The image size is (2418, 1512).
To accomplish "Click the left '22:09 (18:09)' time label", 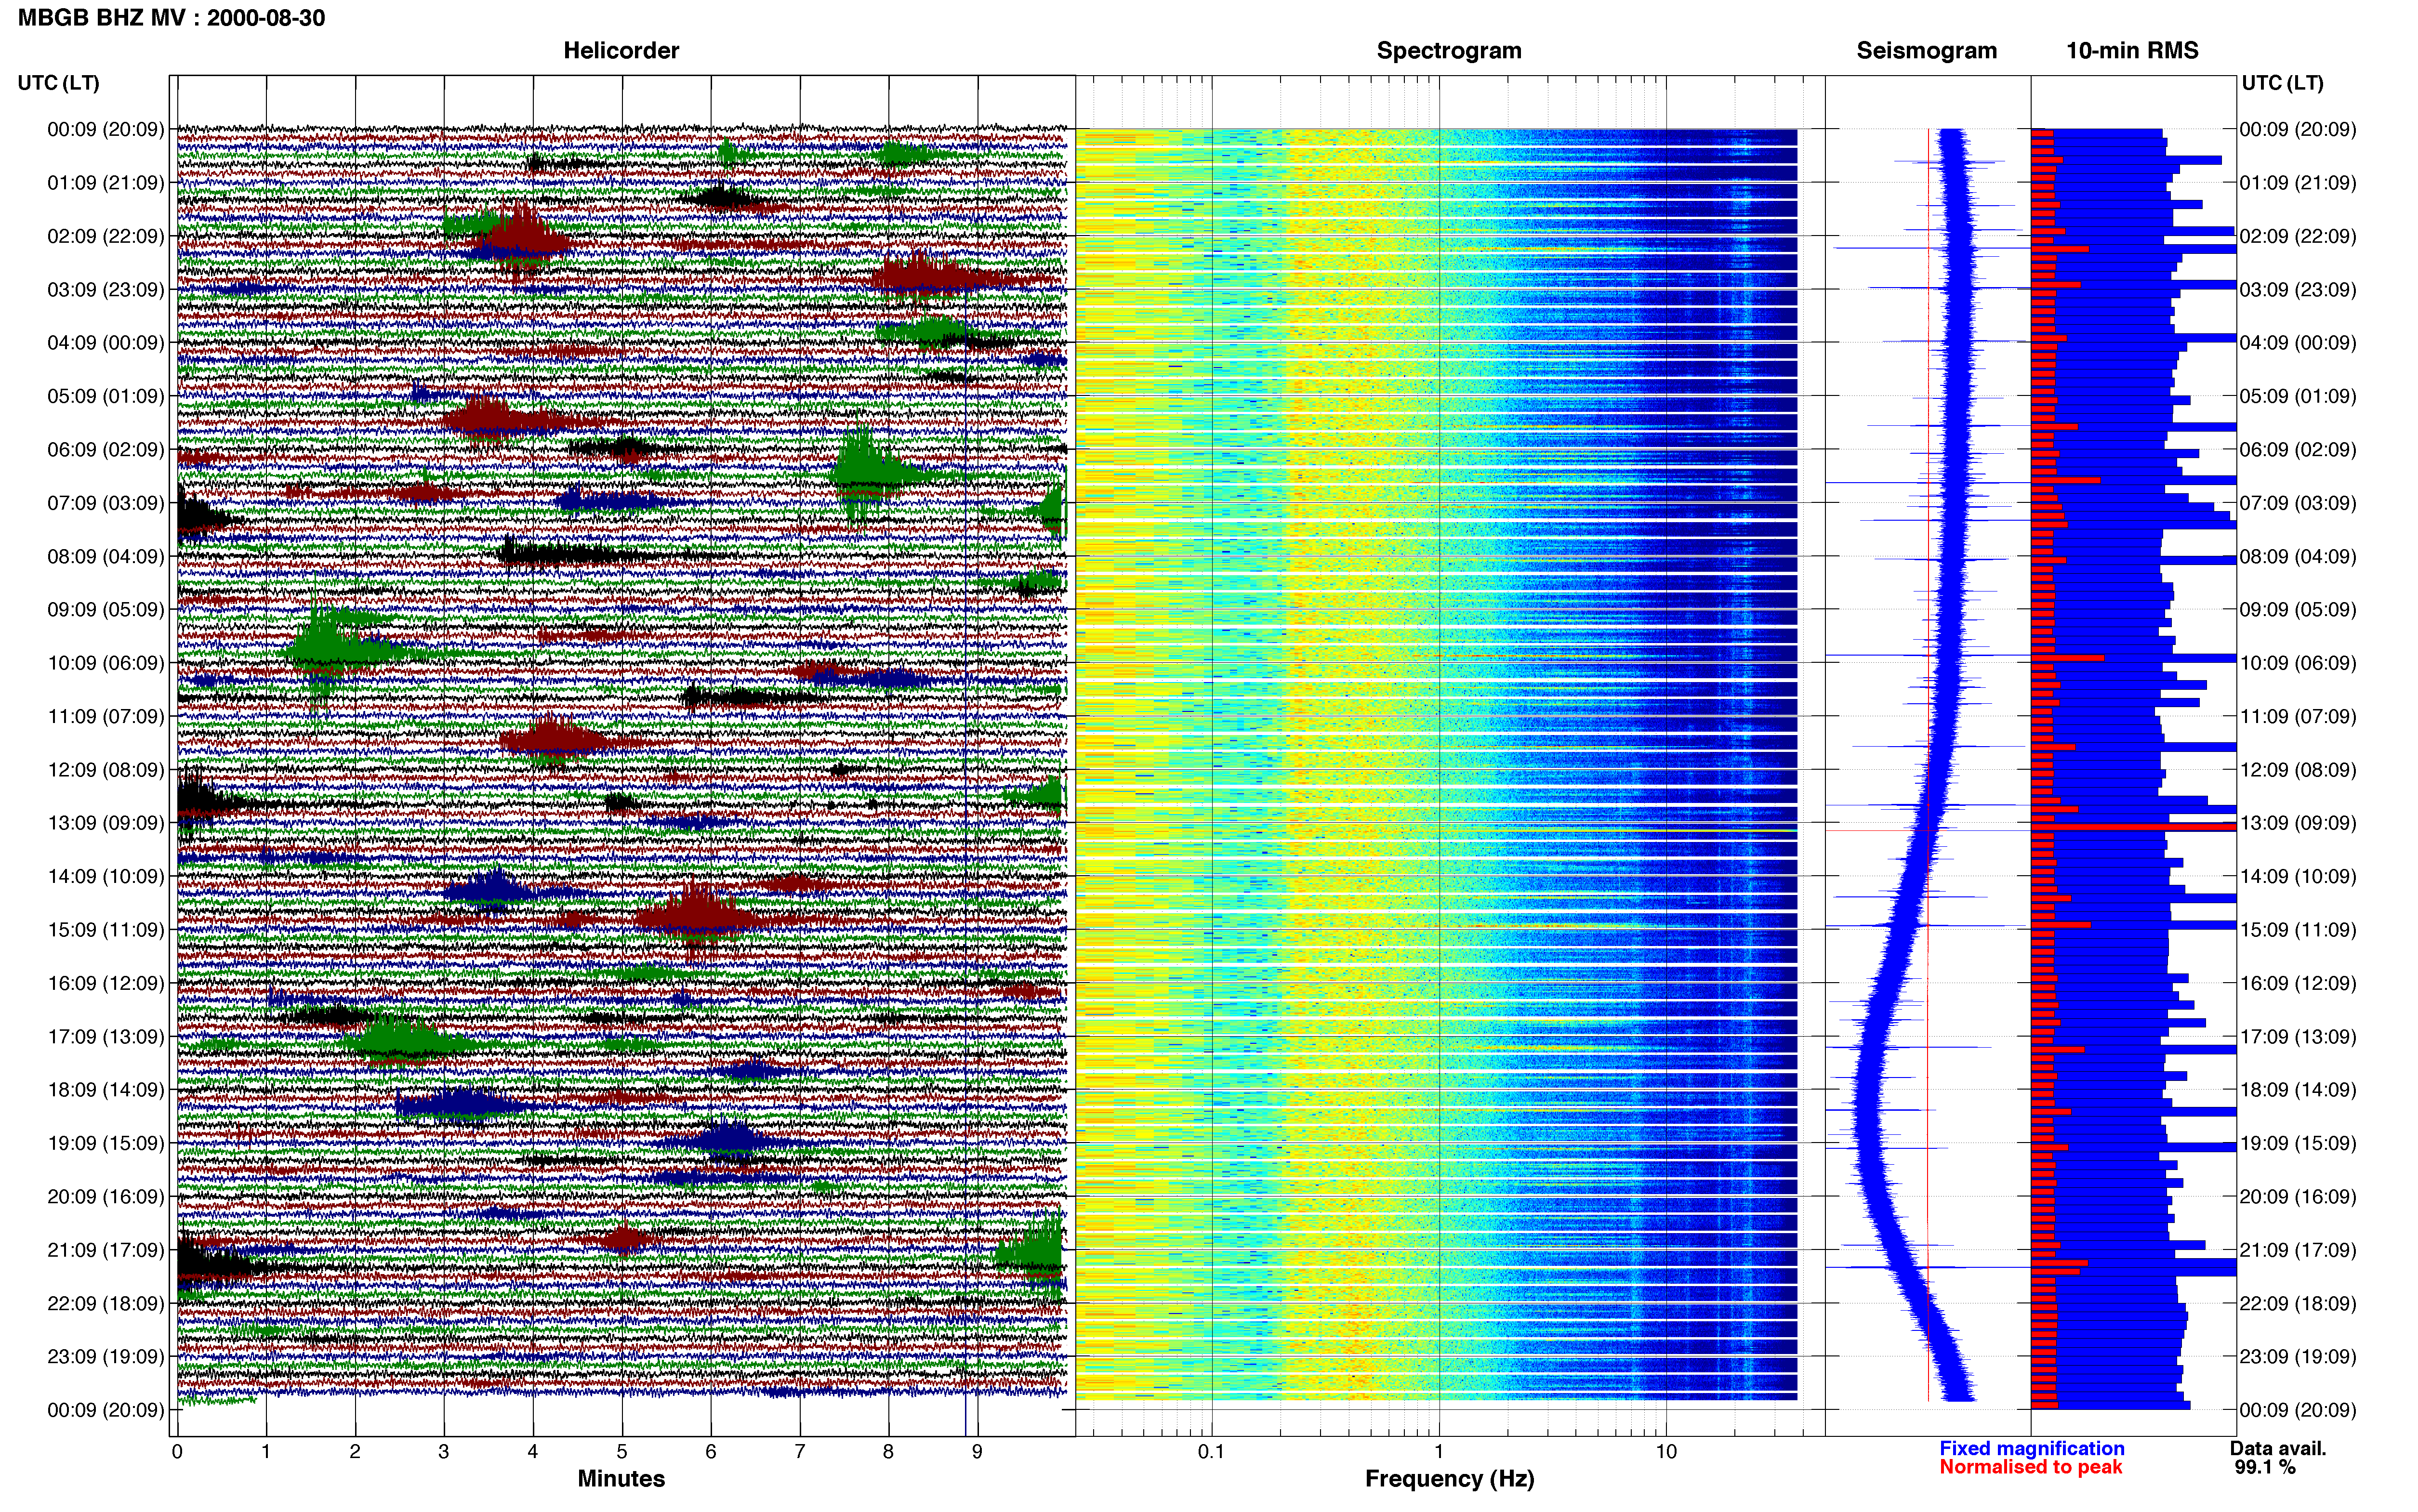I will [105, 1304].
